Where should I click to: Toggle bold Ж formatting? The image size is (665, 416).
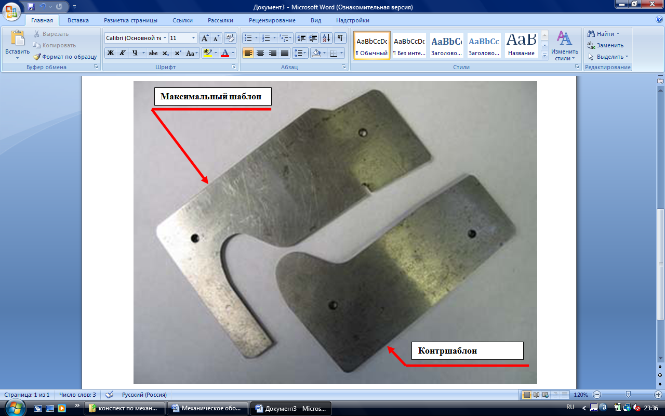pos(111,53)
